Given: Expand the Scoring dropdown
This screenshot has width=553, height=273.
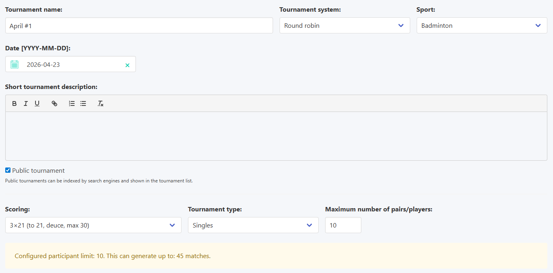Looking at the screenshot, I should click(x=93, y=225).
